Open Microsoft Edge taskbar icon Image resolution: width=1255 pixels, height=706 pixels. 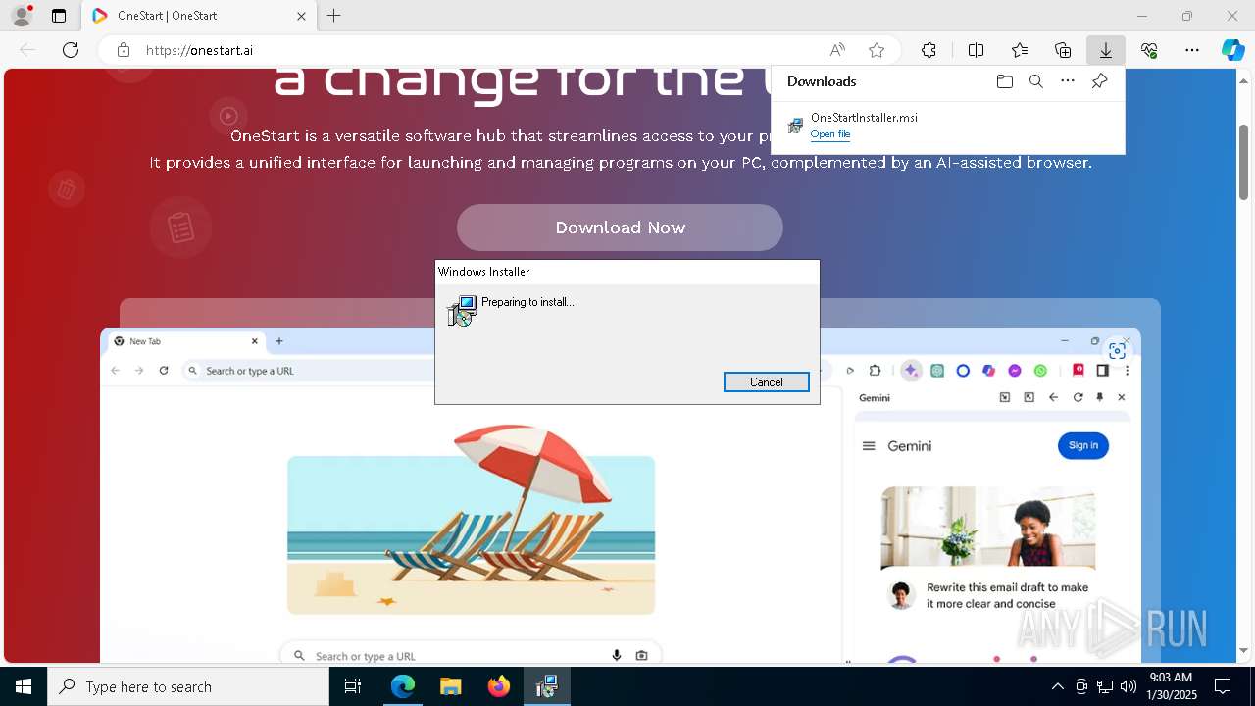point(403,686)
